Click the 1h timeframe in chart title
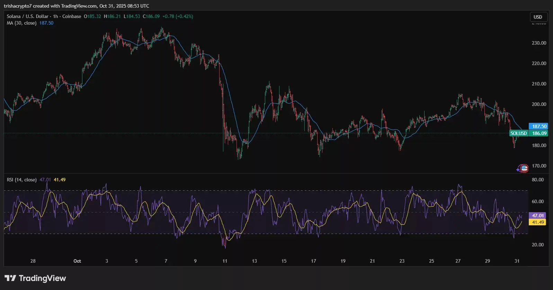The width and height of the screenshot is (553, 290). pyautogui.click(x=55, y=16)
